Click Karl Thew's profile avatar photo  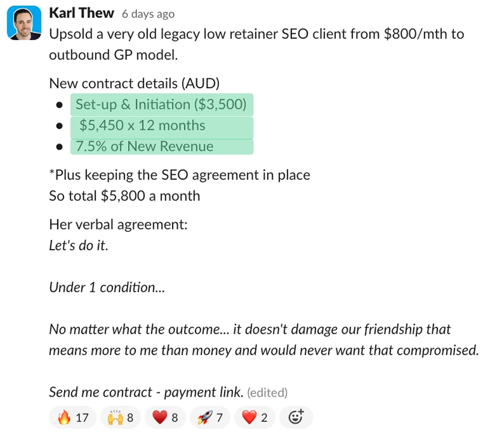click(x=24, y=23)
